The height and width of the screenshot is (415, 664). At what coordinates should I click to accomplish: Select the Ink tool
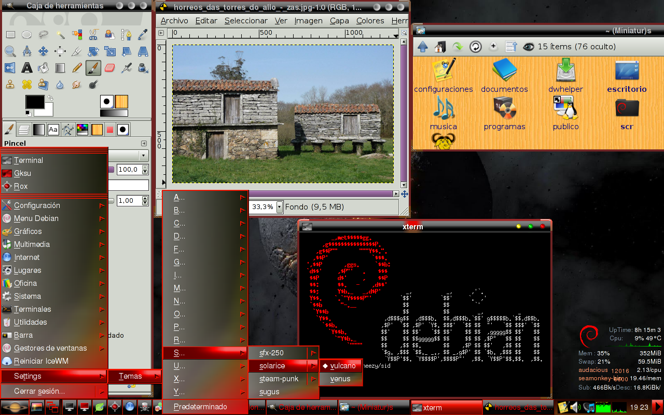tap(143, 68)
